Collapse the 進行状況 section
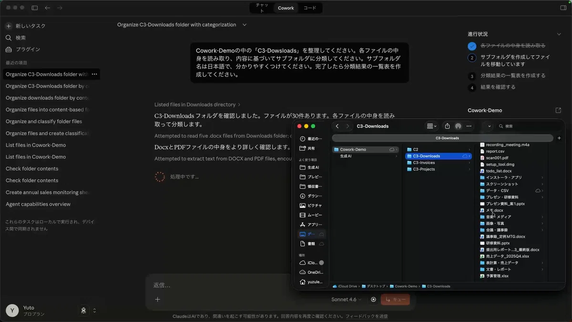Screen dimensions: 572x322 coord(559,34)
